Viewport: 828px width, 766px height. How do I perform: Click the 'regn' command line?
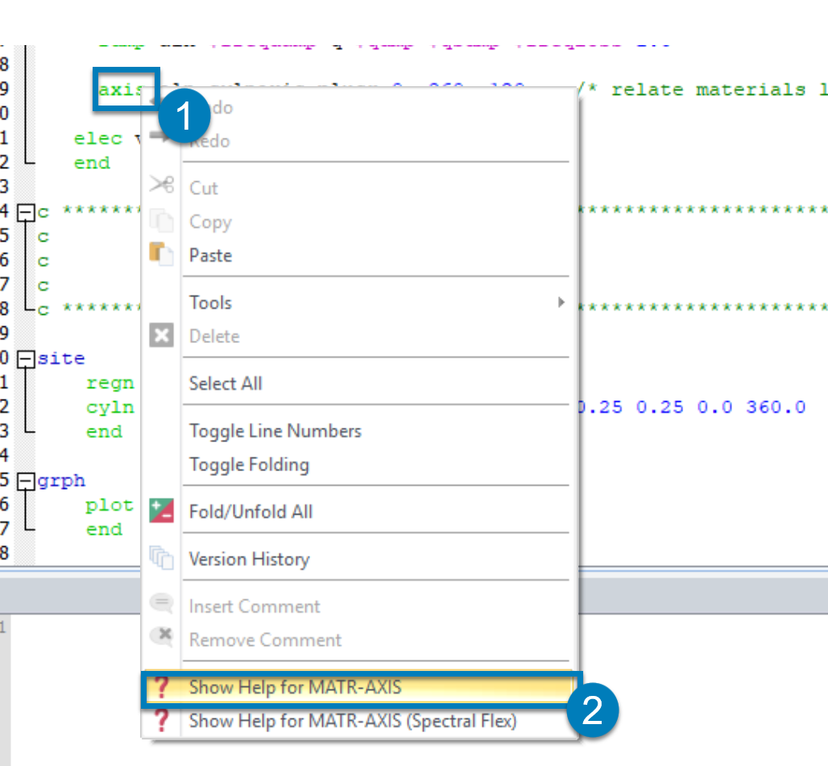(110, 383)
